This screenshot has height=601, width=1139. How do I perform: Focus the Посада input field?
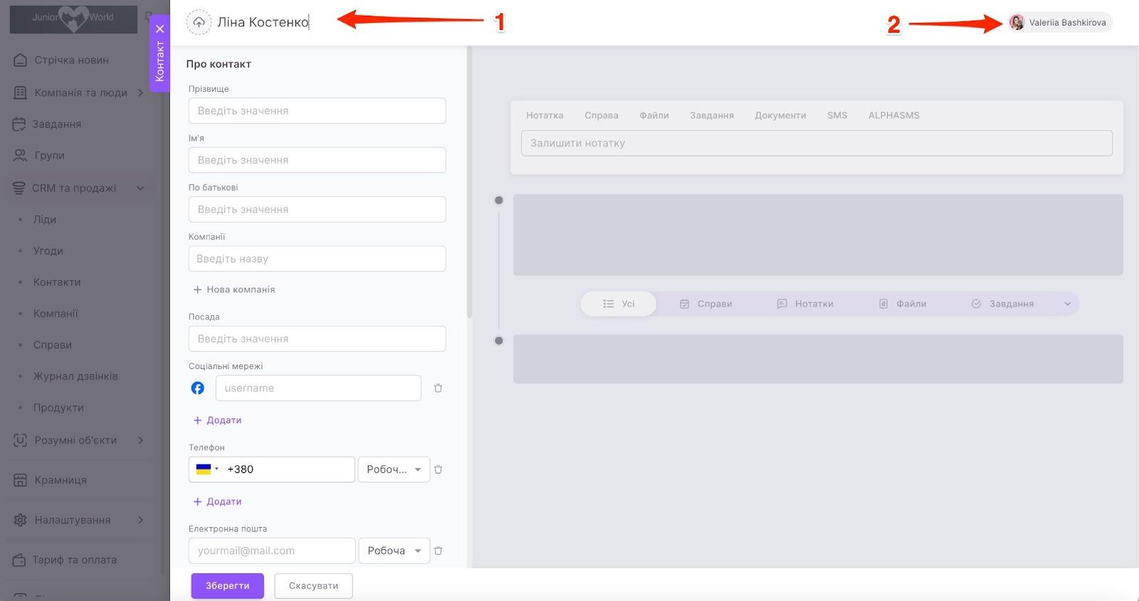[x=317, y=339]
